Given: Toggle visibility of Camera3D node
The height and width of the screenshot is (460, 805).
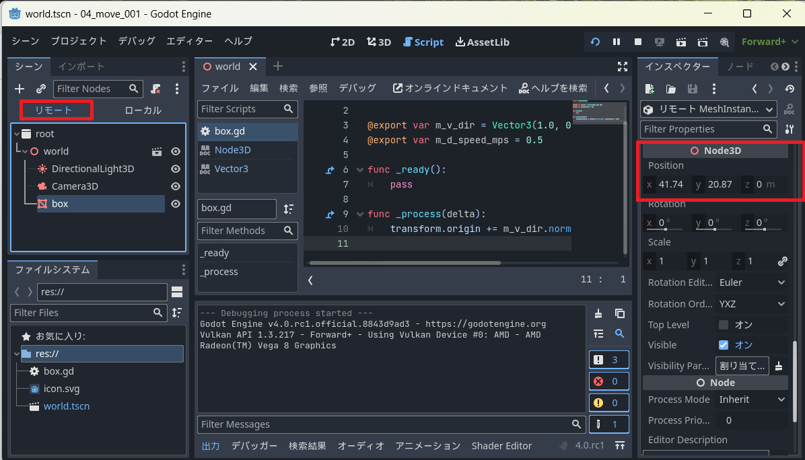Looking at the screenshot, I should [176, 186].
